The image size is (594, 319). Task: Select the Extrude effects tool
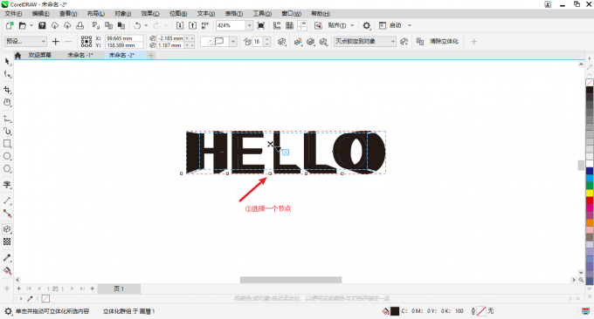(7, 228)
